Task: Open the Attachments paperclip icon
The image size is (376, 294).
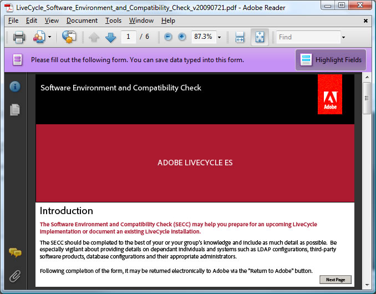Action: pyautogui.click(x=15, y=276)
